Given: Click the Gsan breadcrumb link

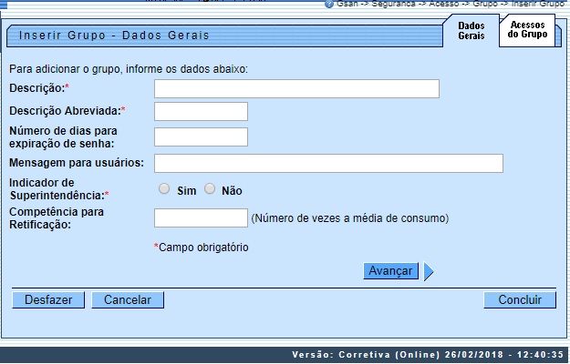Looking at the screenshot, I should click(347, 5).
